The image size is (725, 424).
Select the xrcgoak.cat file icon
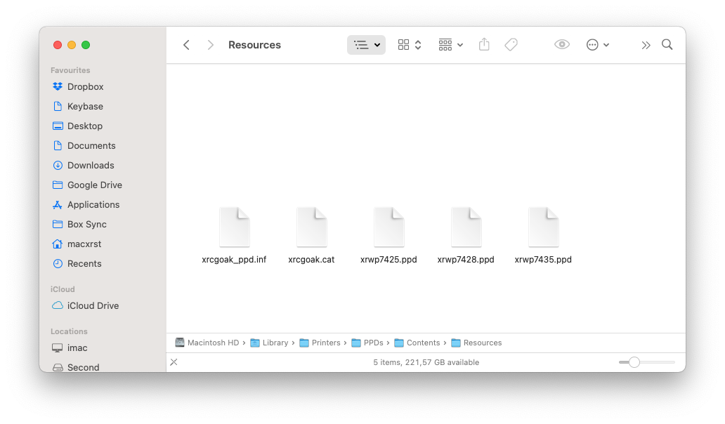pos(312,227)
